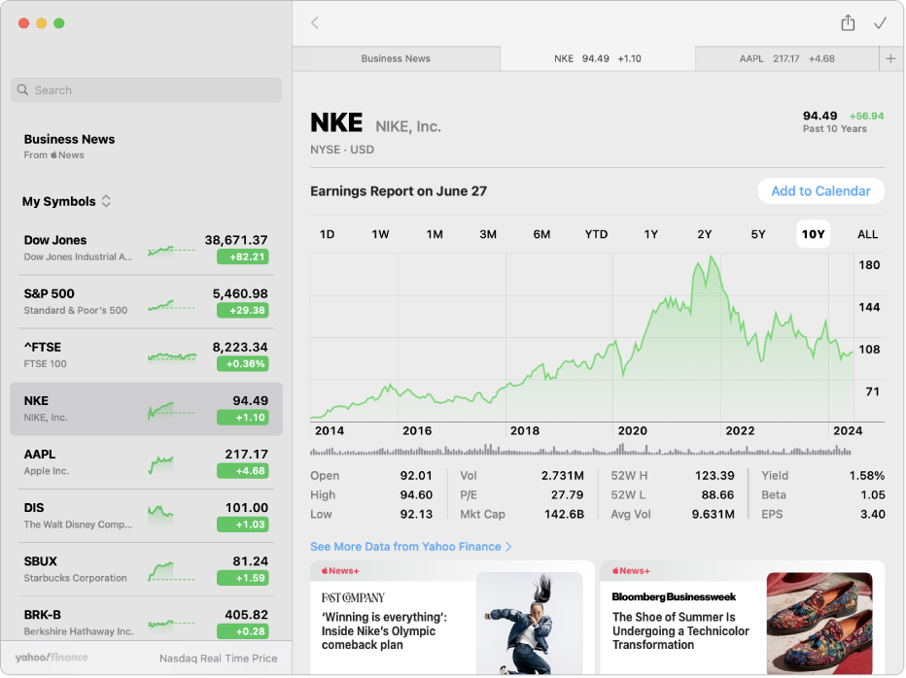The height and width of the screenshot is (678, 906).
Task: Click AAPL sparkline chart
Action: [x=161, y=464]
